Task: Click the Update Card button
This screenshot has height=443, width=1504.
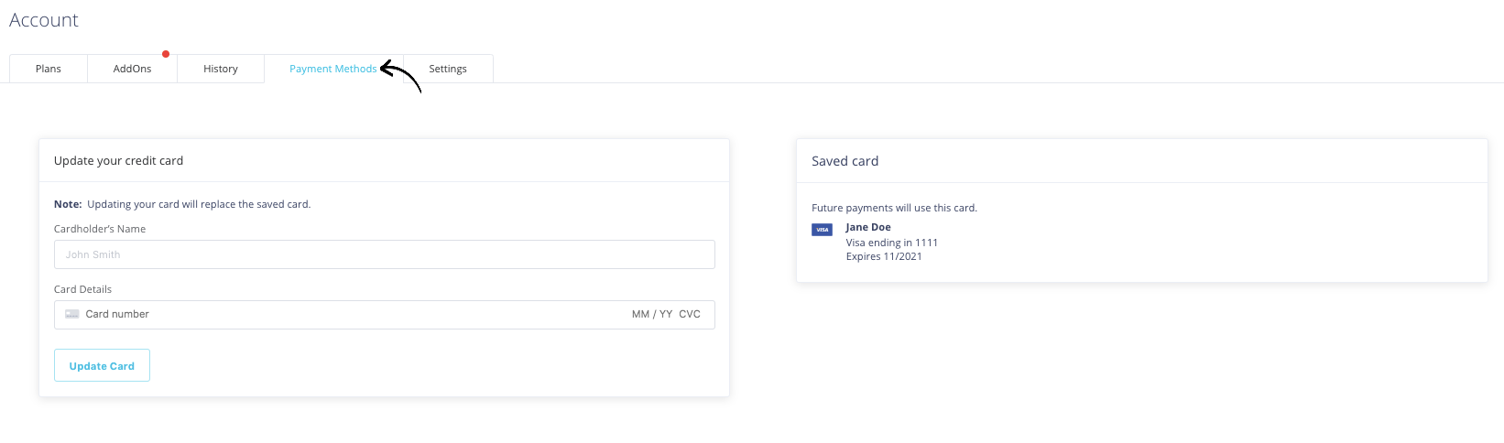Action: point(102,365)
